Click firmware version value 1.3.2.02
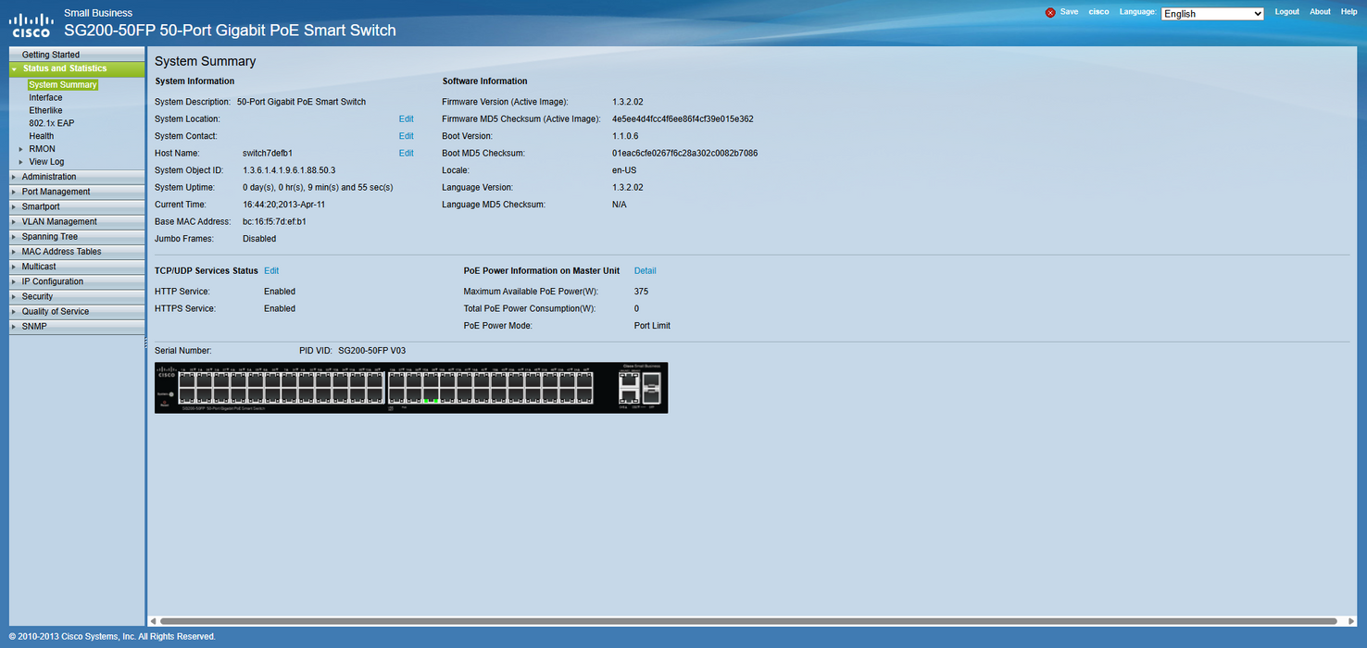The image size is (1367, 648). pyautogui.click(x=628, y=102)
